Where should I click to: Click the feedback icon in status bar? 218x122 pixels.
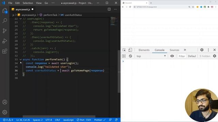click(x=110, y=120)
